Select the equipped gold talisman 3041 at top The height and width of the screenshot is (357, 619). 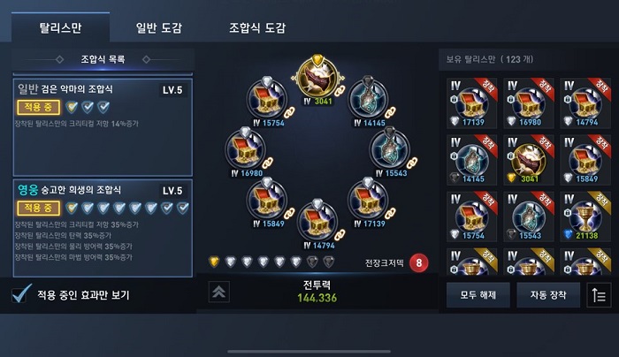coord(317,79)
